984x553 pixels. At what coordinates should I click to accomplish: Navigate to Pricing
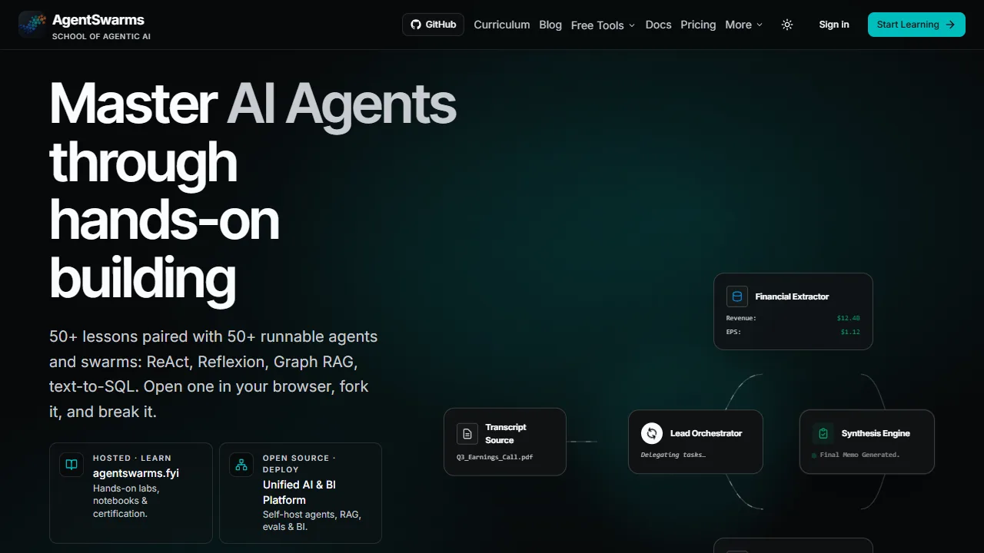coord(698,25)
